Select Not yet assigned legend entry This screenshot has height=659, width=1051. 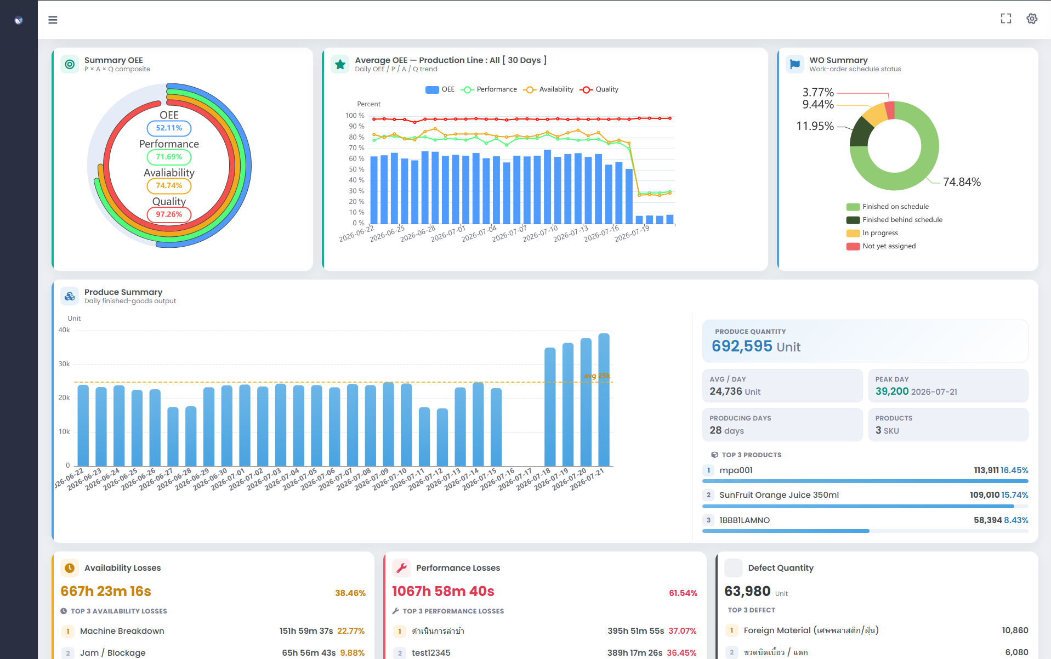pos(881,246)
